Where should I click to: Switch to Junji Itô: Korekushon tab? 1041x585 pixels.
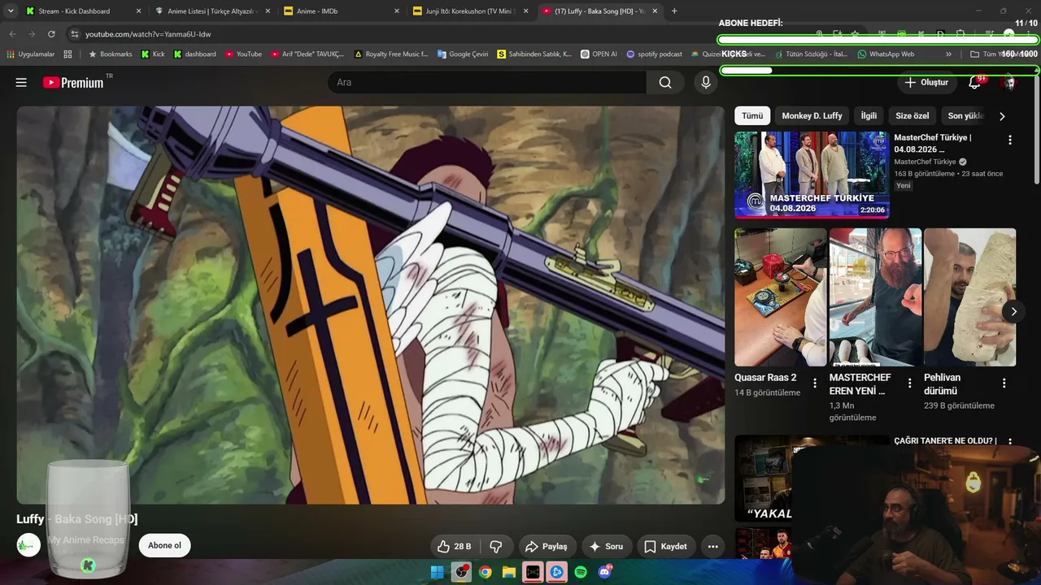[x=471, y=11]
